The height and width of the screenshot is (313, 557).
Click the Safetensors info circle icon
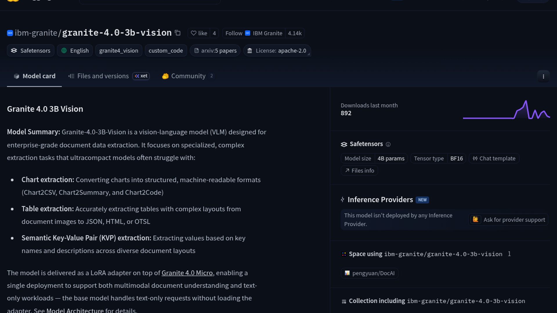point(388,144)
